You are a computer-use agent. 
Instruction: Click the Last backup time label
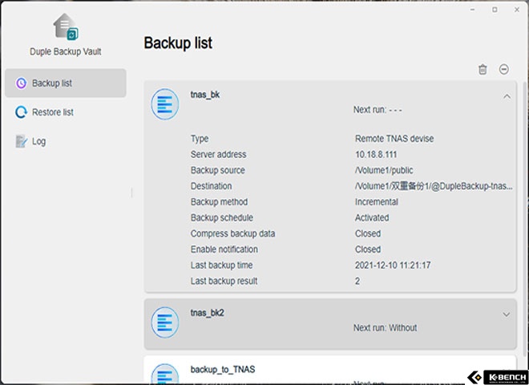222,265
